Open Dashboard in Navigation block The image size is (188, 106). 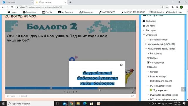[x=150, y=21]
